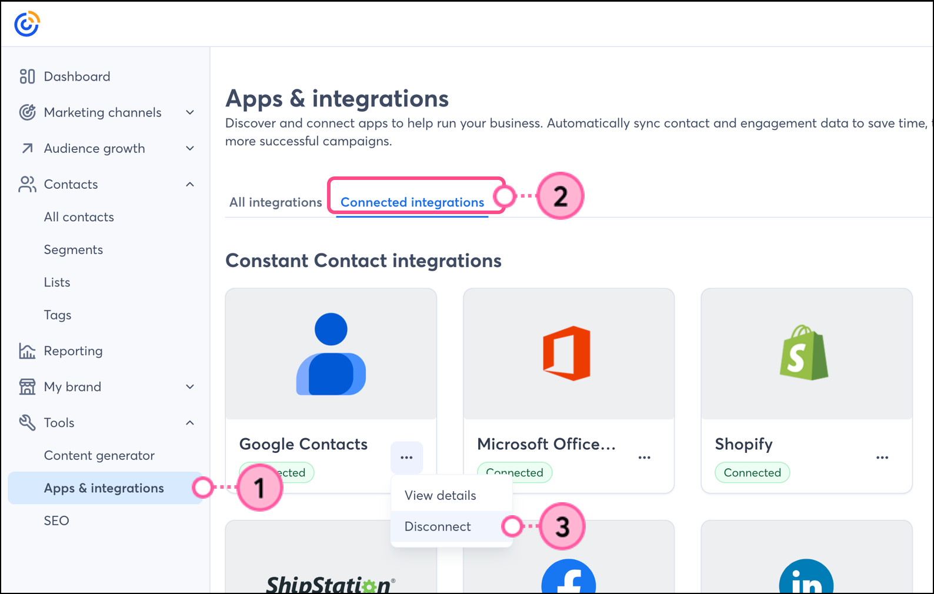The height and width of the screenshot is (594, 934).
Task: Open Lists in sidebar
Action: click(x=57, y=282)
